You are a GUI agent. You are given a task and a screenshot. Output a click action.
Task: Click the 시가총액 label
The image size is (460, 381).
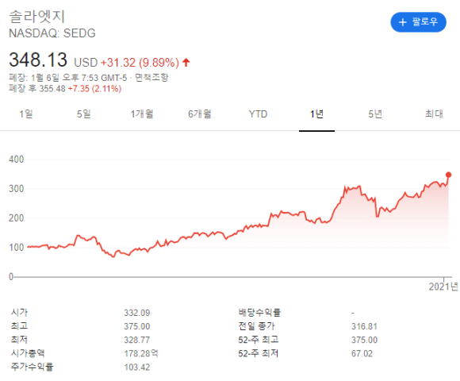28,353
